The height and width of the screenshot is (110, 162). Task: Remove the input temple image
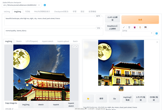click(77, 47)
